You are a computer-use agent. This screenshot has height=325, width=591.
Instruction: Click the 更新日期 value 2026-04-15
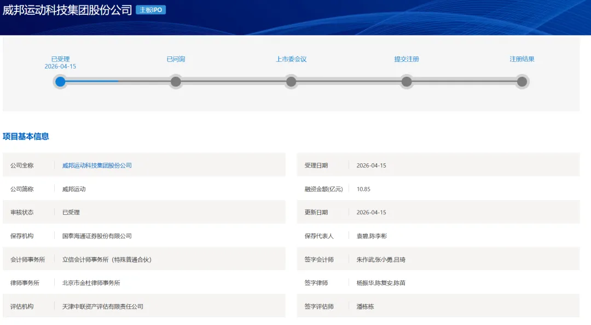point(371,213)
